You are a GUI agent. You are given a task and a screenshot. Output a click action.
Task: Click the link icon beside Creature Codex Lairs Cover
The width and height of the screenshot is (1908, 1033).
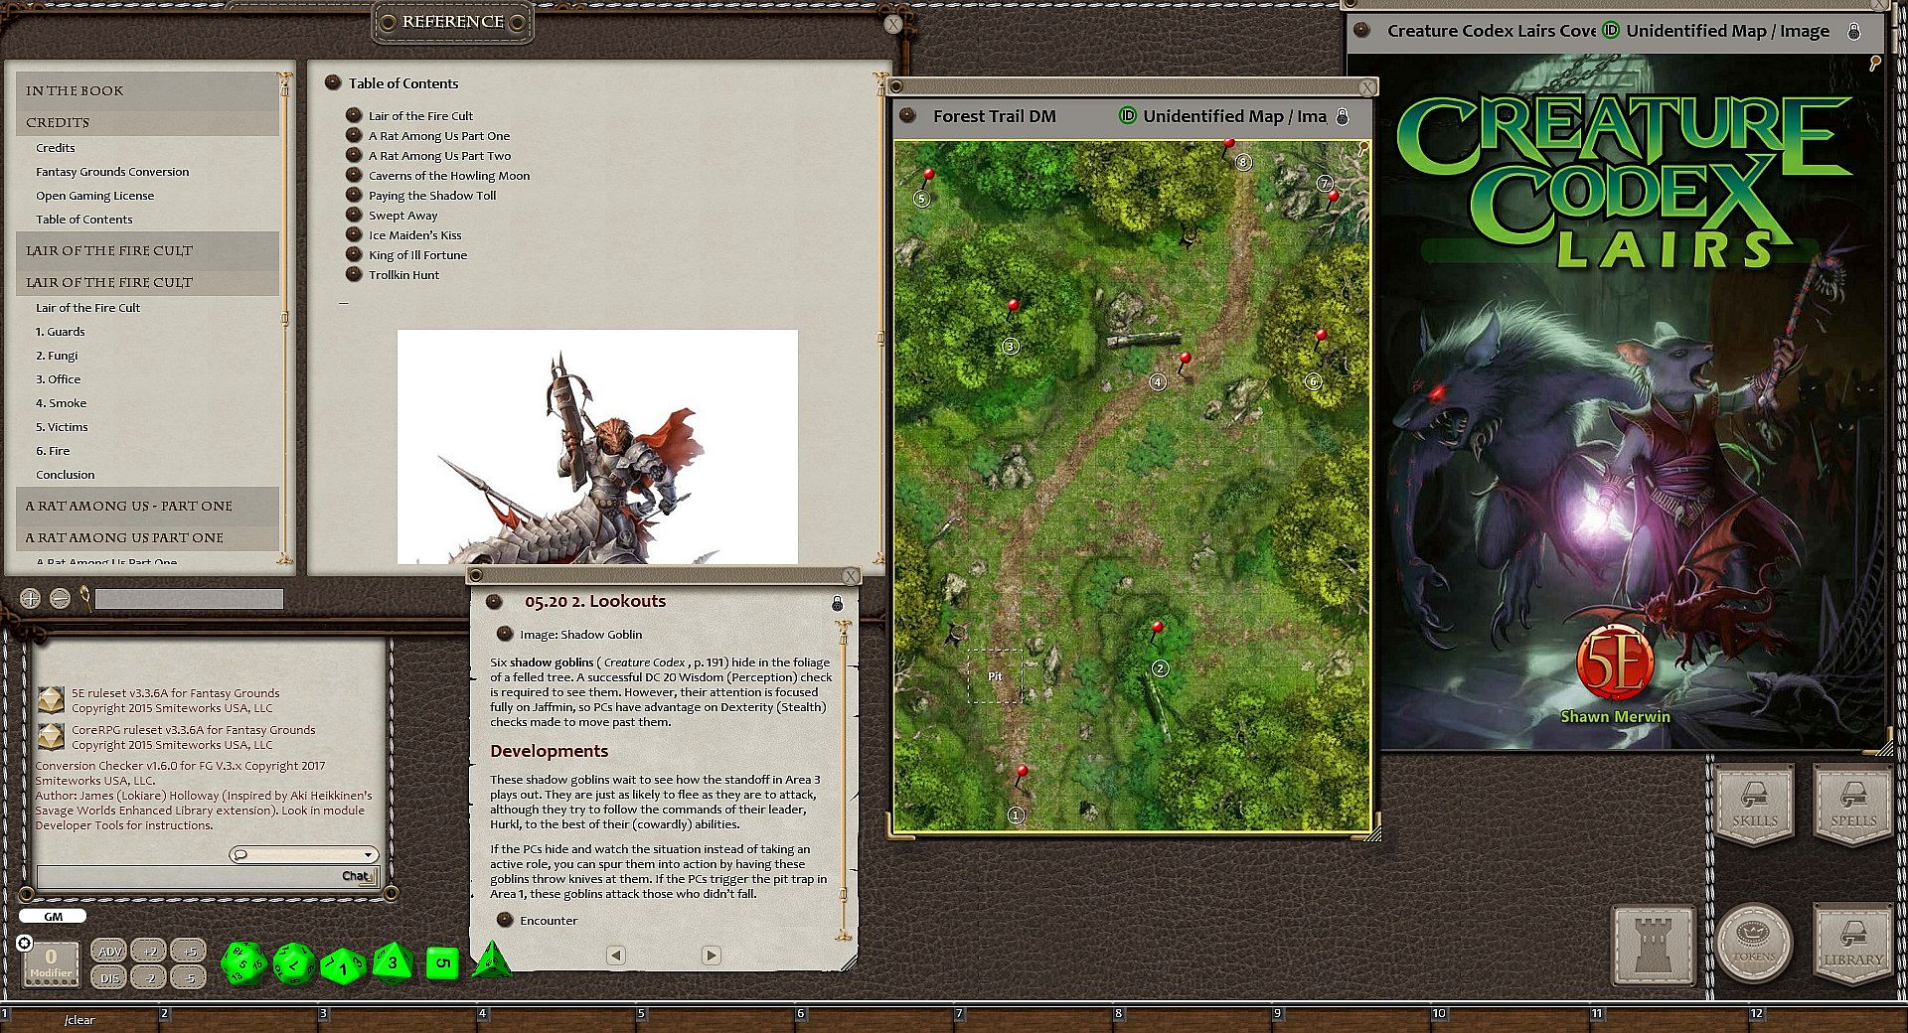point(1363,31)
